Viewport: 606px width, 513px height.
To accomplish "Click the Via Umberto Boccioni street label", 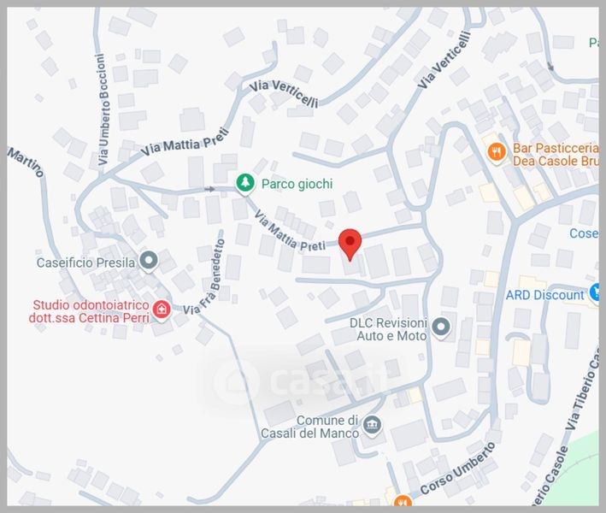I will pos(103,109).
